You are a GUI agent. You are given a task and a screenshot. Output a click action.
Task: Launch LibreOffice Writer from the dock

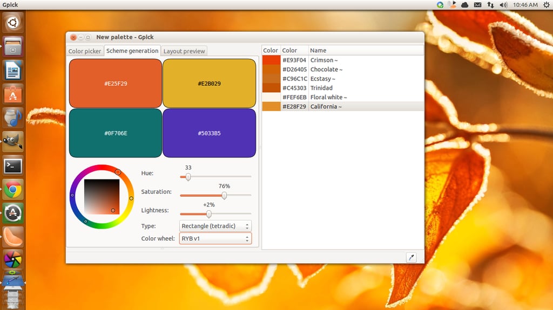[13, 70]
